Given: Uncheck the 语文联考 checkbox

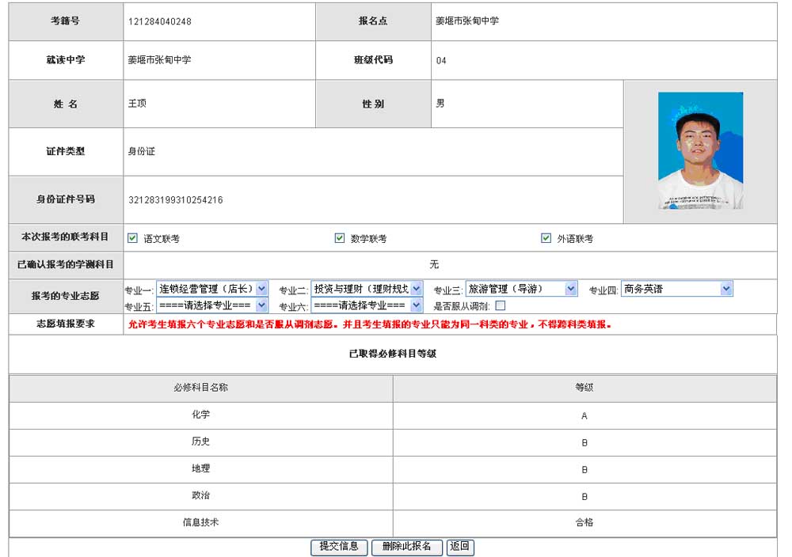Looking at the screenshot, I should click(x=133, y=238).
